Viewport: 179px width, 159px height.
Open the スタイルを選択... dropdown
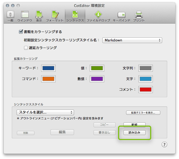pos(45,112)
